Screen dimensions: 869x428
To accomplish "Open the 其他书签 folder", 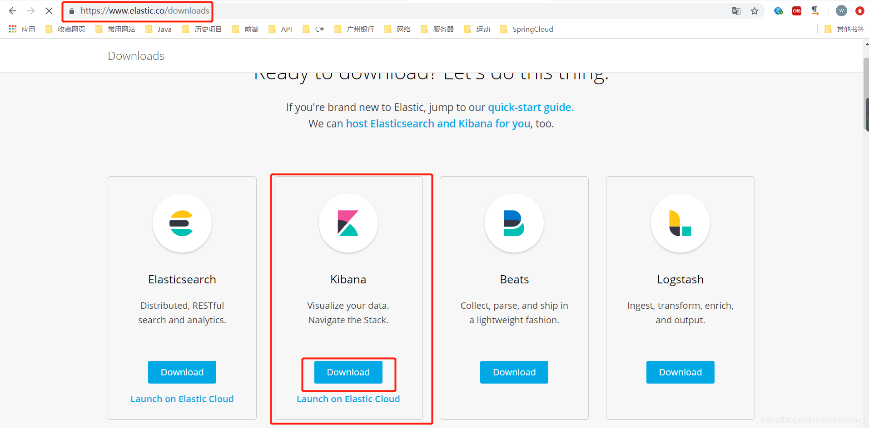I will tap(844, 29).
